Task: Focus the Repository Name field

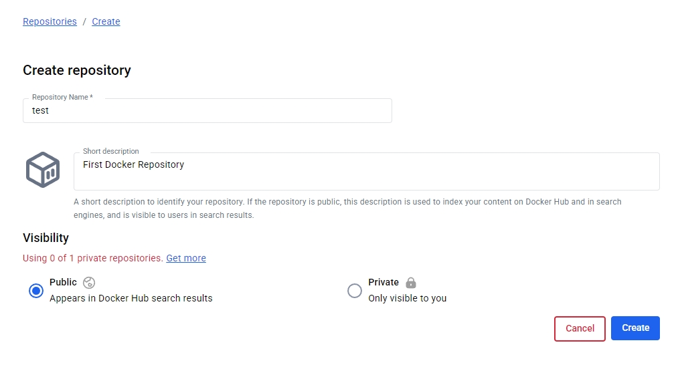Action: 207,110
